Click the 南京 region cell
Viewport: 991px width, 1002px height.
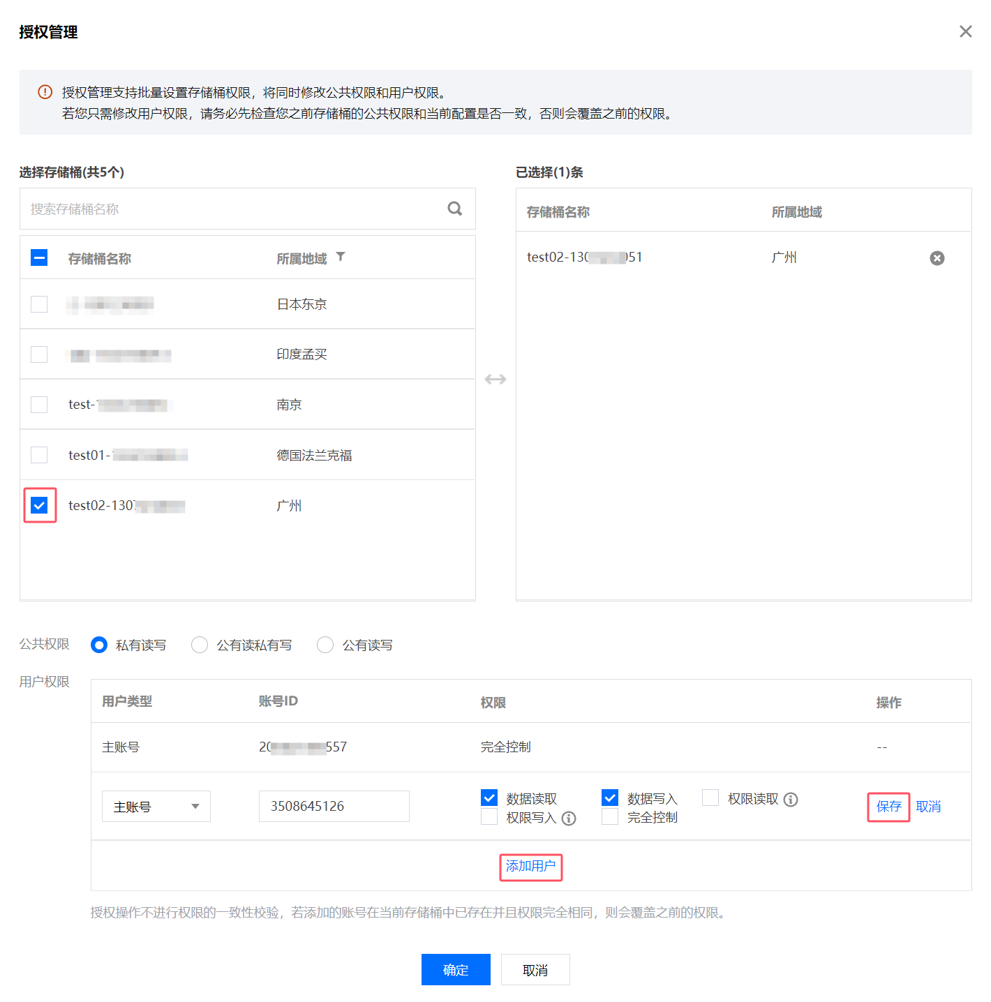pos(289,405)
